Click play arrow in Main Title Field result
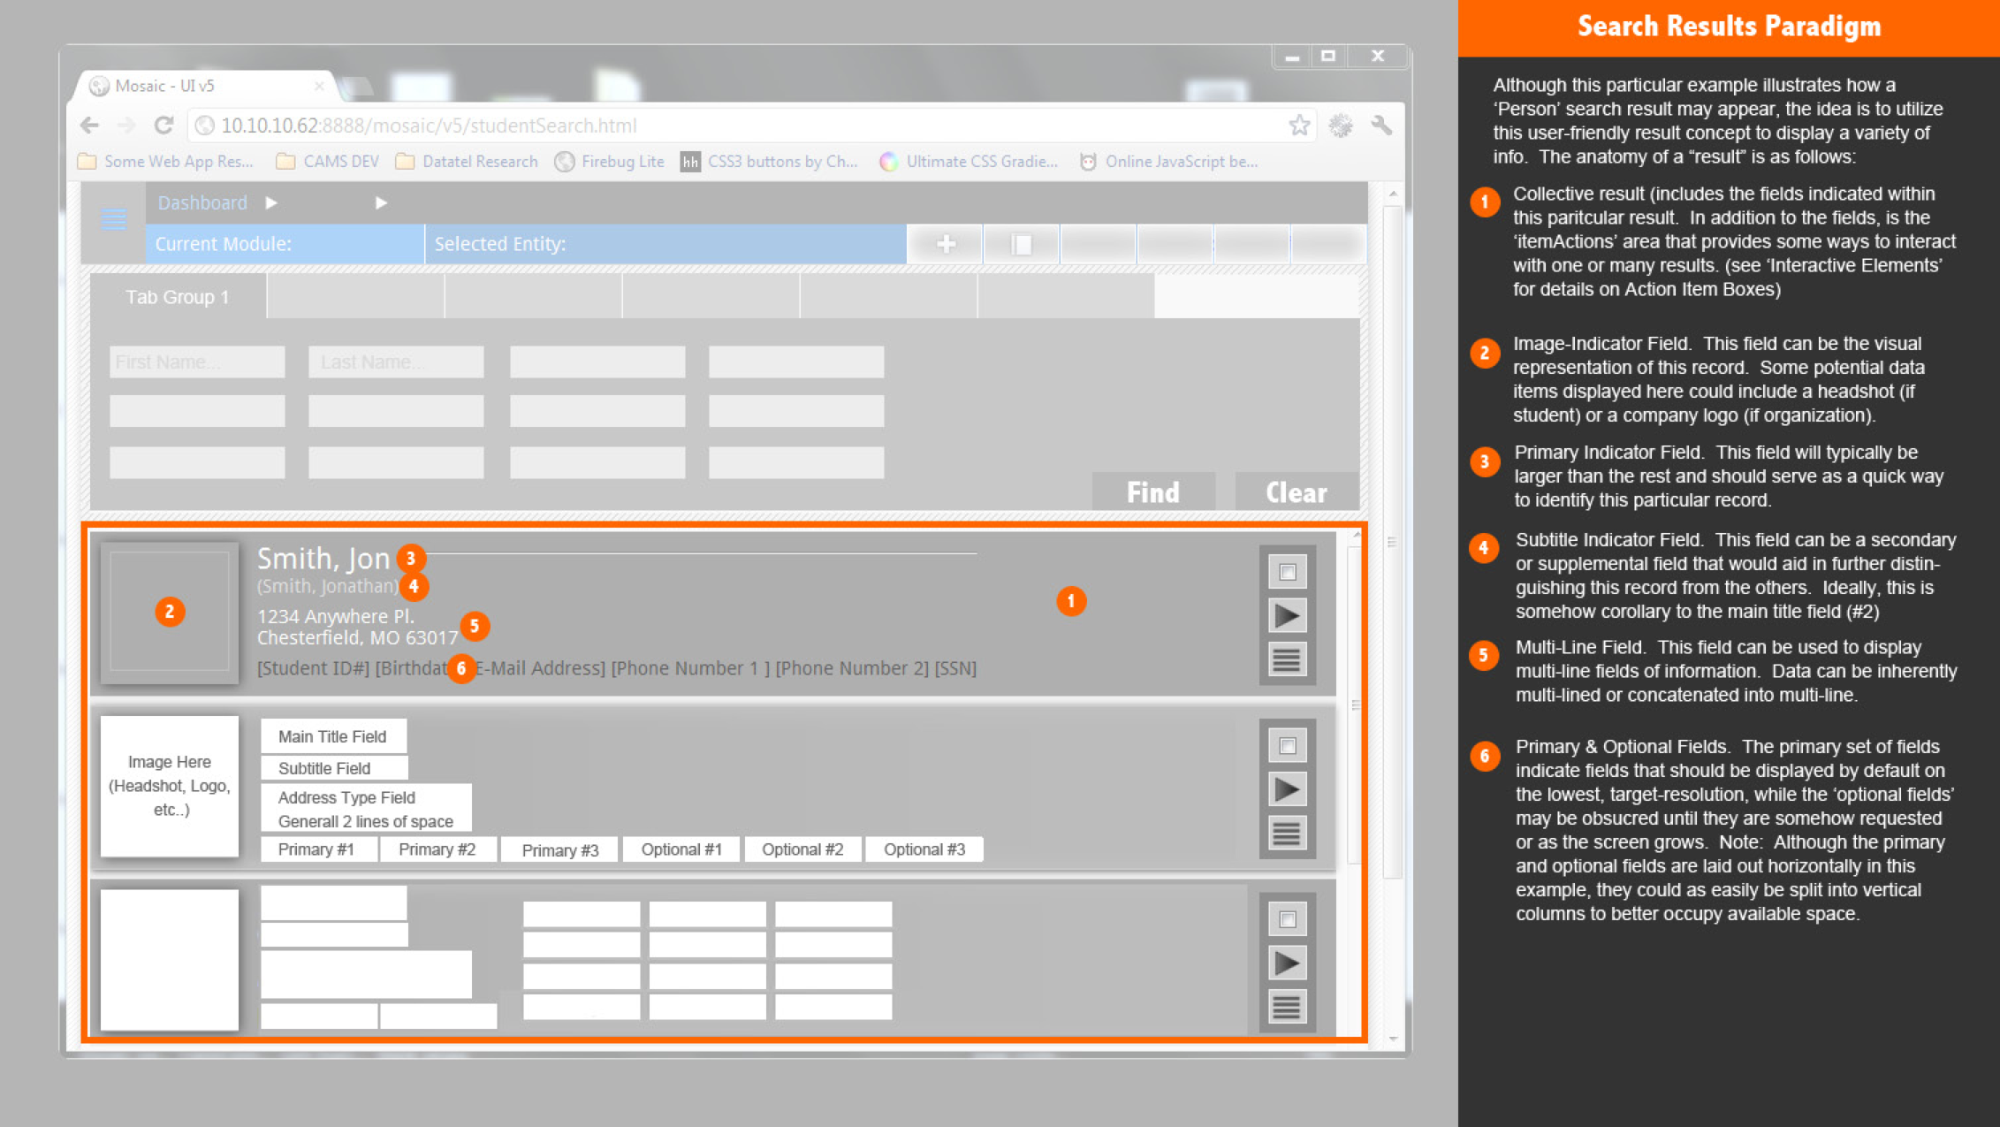This screenshot has height=1127, width=2000. (x=1287, y=788)
